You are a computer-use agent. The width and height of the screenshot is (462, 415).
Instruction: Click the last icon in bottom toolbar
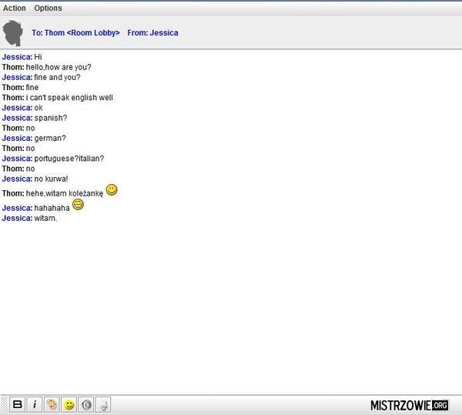[105, 405]
